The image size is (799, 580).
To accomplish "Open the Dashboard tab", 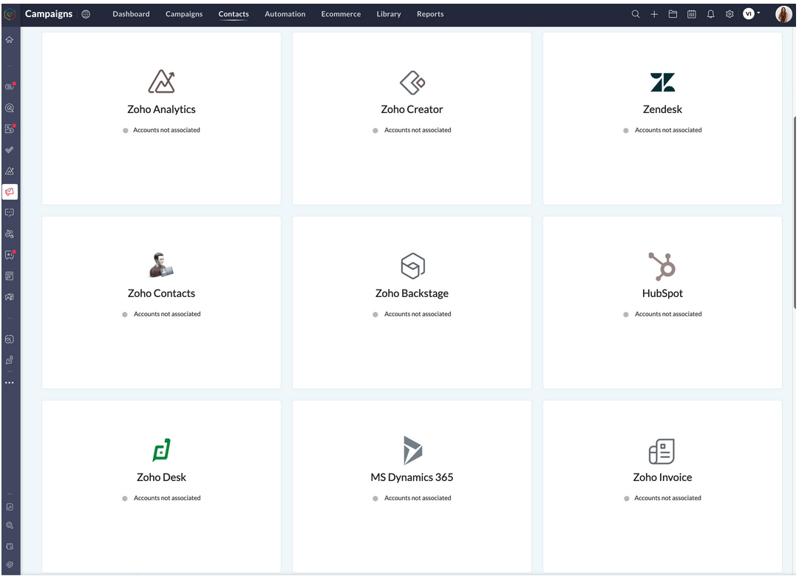I will [x=131, y=14].
